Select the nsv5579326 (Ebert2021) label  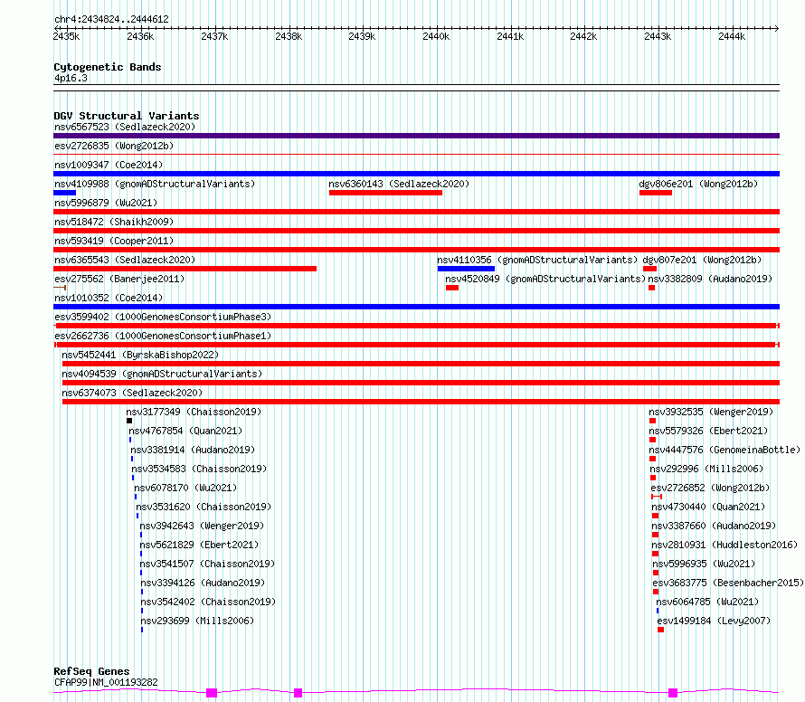click(708, 431)
